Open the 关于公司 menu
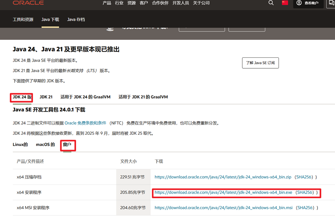335x216 pixels. coord(201,3)
